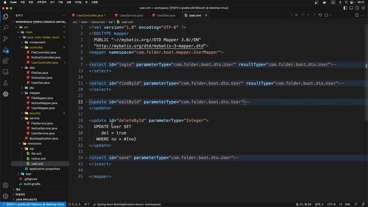
Task: Open the Manage gear in activity bar
Action: (x=5, y=196)
